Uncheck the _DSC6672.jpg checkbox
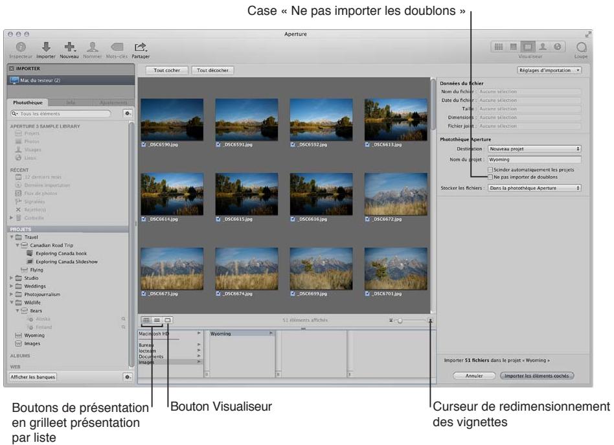 pyautogui.click(x=367, y=219)
